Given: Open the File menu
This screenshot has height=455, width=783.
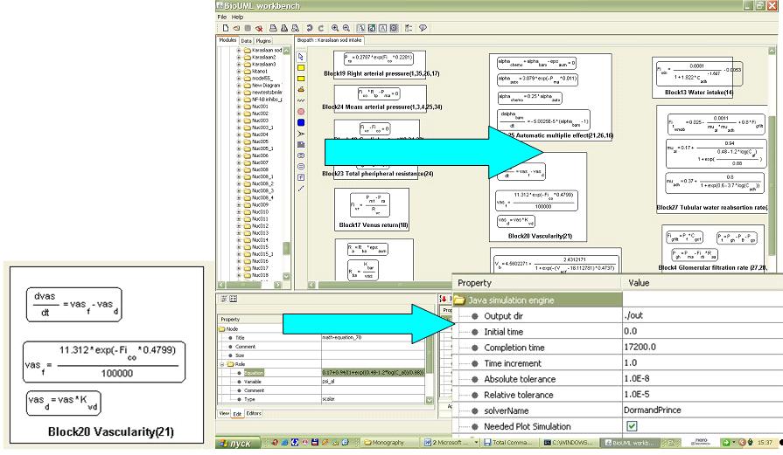Looking at the screenshot, I should (222, 17).
